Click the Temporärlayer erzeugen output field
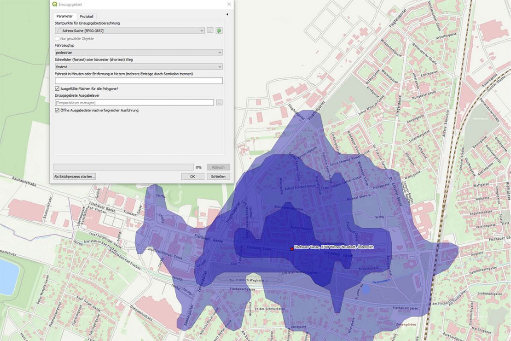Image resolution: width=511 pixels, height=341 pixels. click(134, 102)
